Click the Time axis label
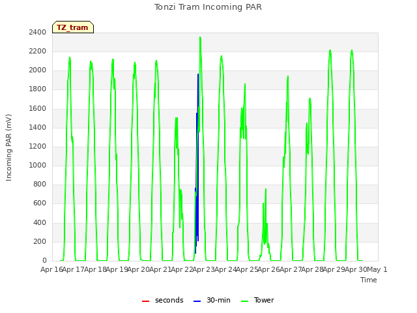This screenshot has width=417, height=313. pyautogui.click(x=369, y=280)
